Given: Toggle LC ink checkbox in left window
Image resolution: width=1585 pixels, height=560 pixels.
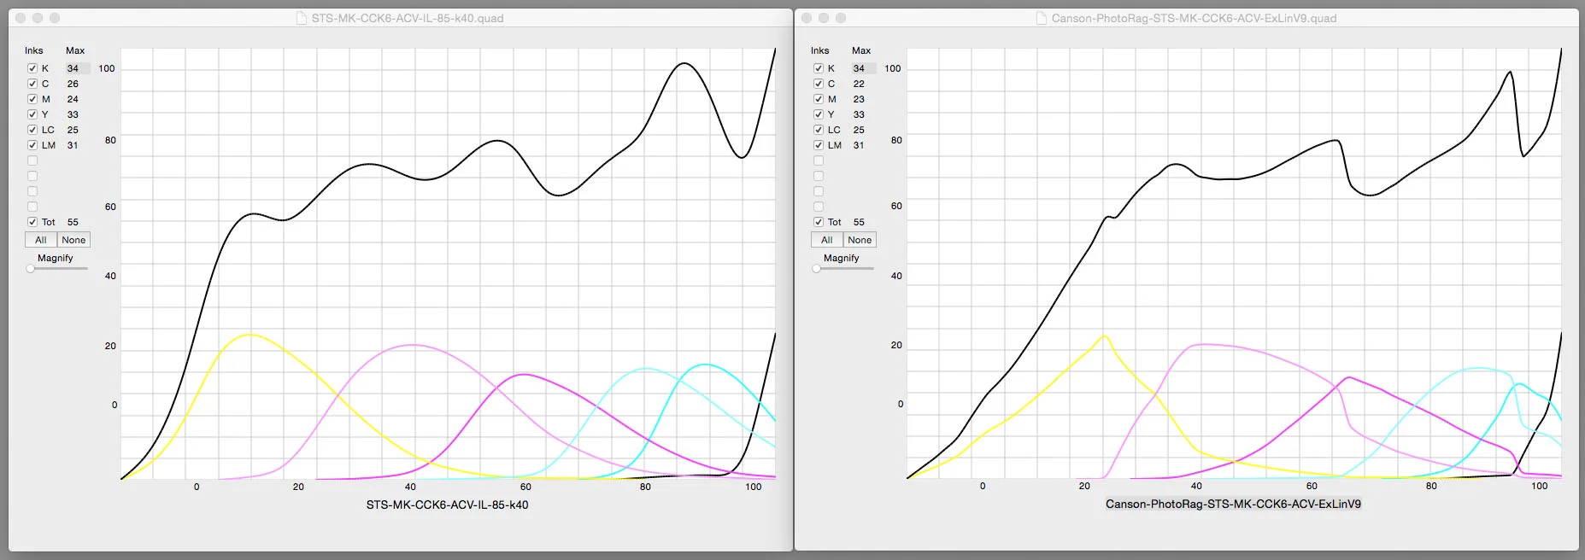Looking at the screenshot, I should pos(32,130).
